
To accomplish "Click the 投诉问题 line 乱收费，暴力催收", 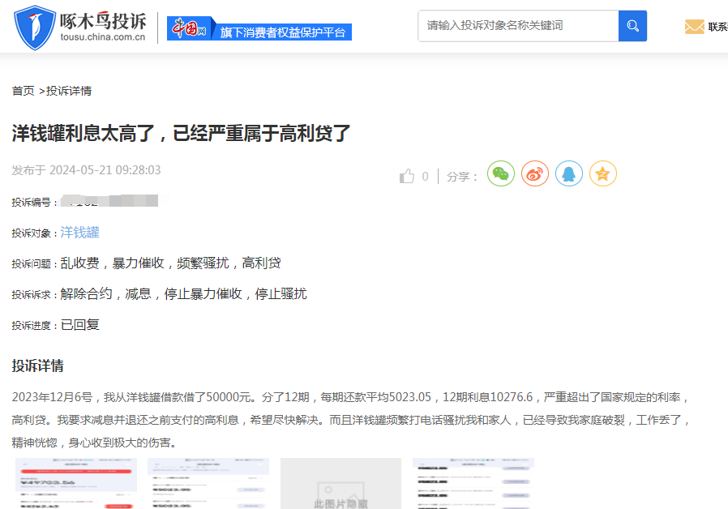I will tap(170, 263).
